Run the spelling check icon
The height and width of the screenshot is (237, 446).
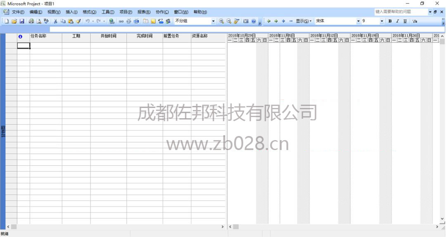point(46,21)
